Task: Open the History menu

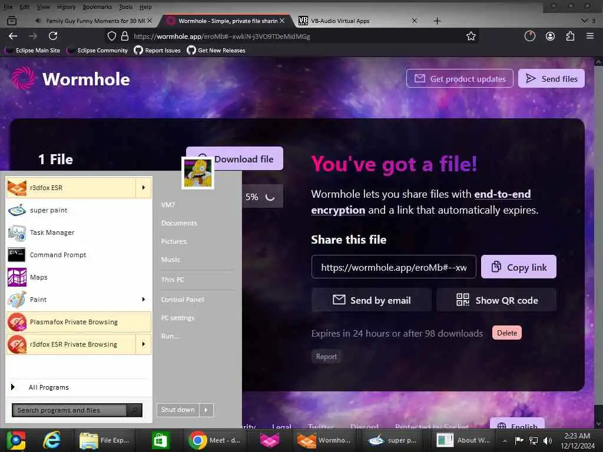Action: (x=66, y=6)
